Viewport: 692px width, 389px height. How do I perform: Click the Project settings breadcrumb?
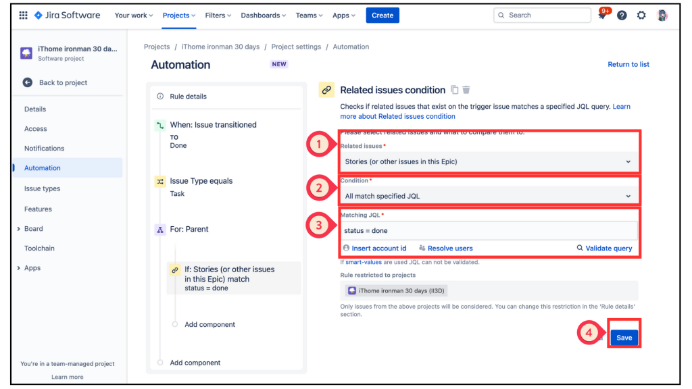tap(296, 47)
